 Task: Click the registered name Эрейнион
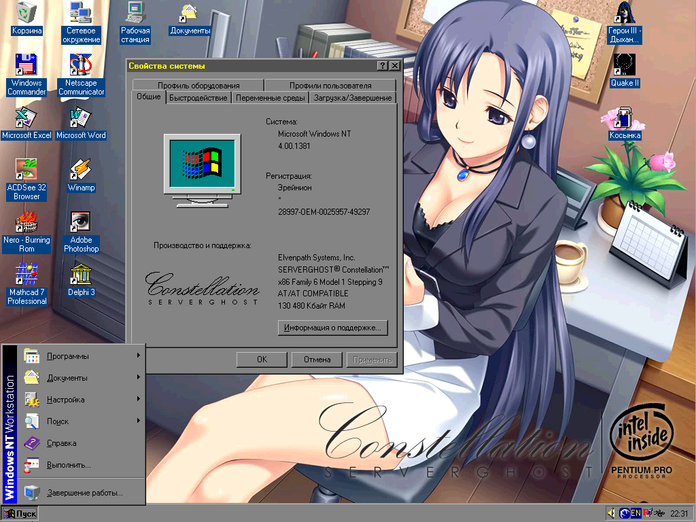(295, 188)
